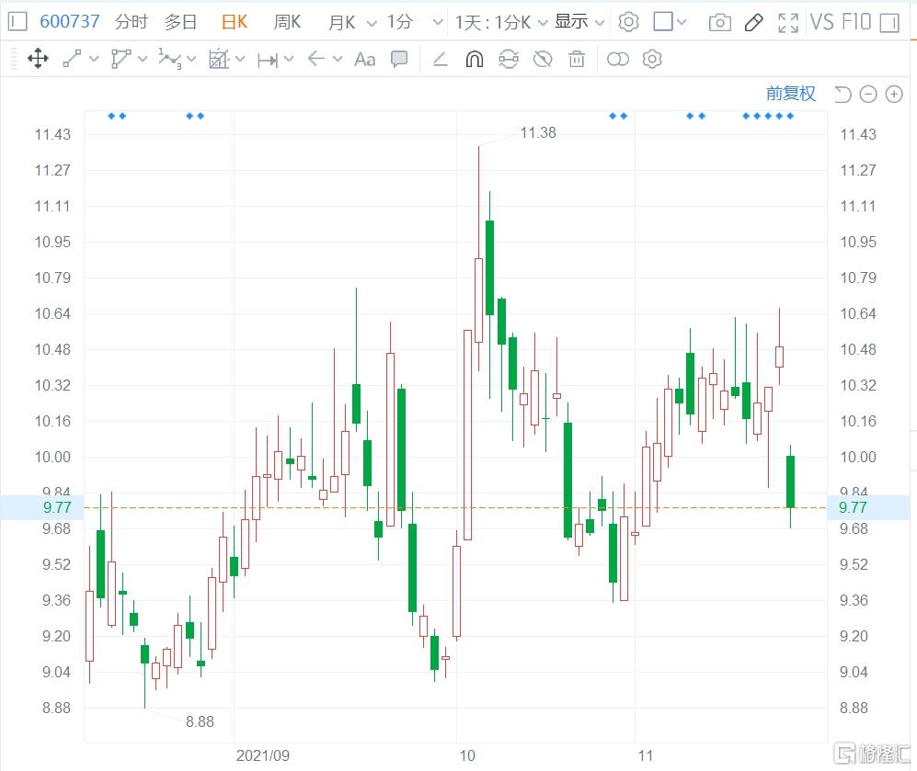917x771 pixels.
Task: Click the 11.38 high price label
Action: (538, 133)
